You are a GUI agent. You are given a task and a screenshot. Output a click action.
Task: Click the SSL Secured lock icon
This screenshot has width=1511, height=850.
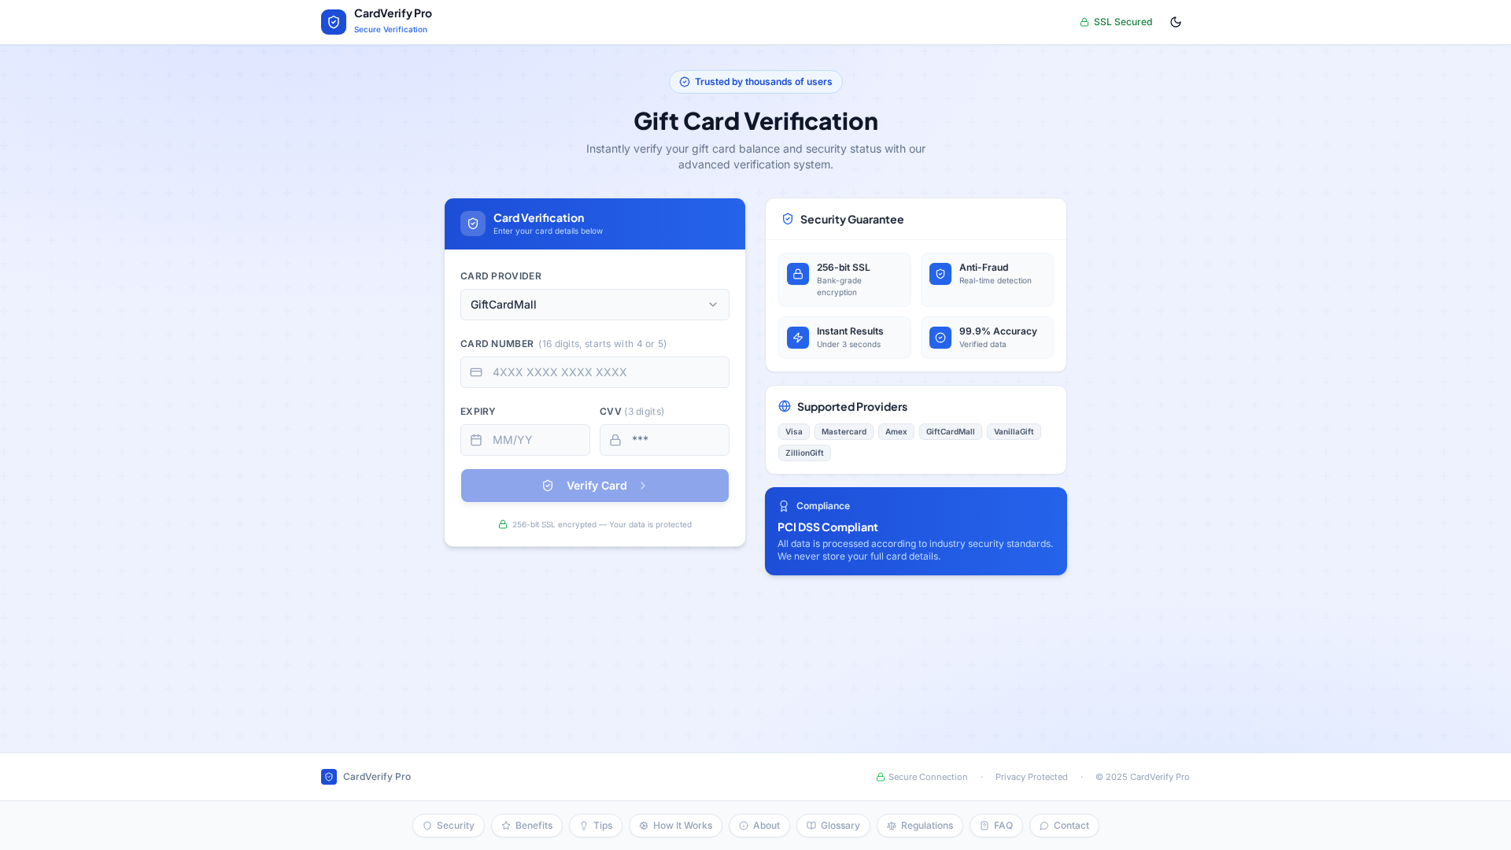click(1084, 22)
